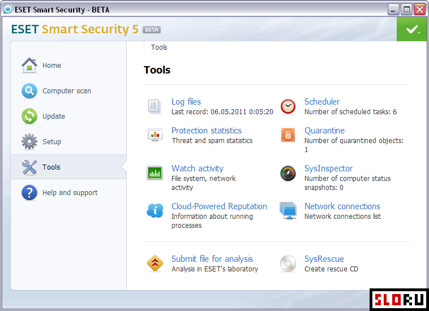Click 'Threat and spam statistics' text
This screenshot has width=429, height=311.
tap(212, 141)
